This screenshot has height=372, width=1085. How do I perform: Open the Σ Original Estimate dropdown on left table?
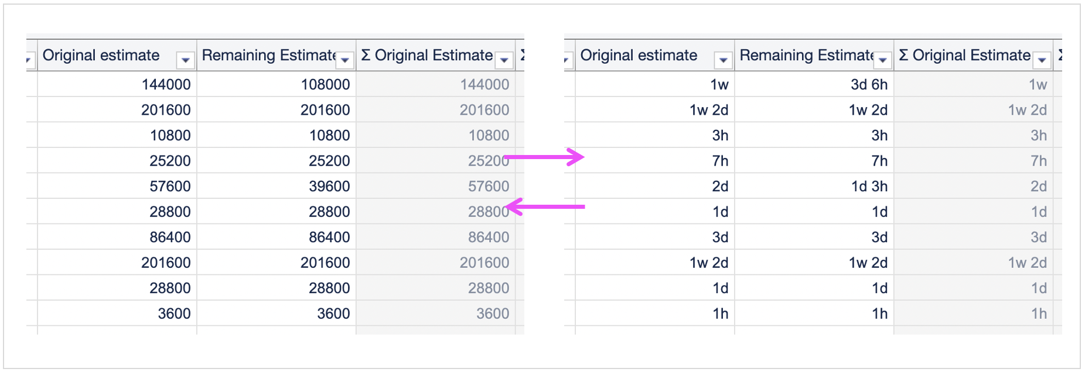[x=504, y=59]
